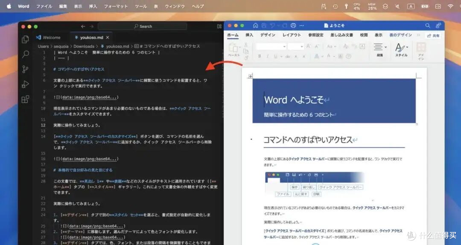
Task: Click the Word へようこそ title in the document
Action: 294,100
